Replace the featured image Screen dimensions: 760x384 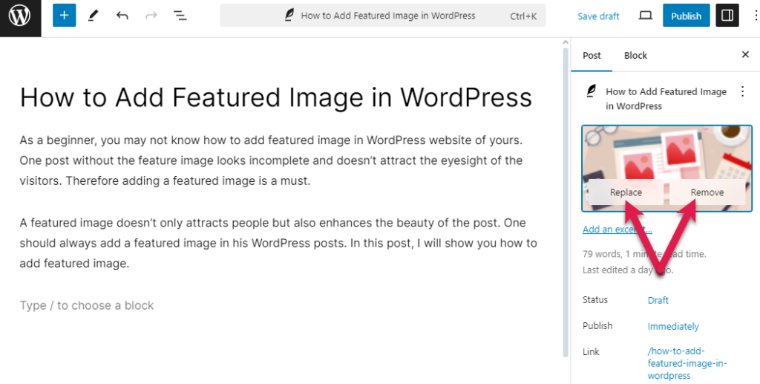626,192
